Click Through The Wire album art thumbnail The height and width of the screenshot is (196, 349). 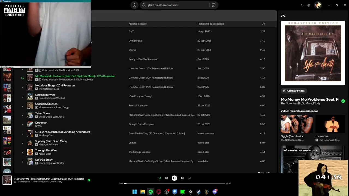[30, 152]
